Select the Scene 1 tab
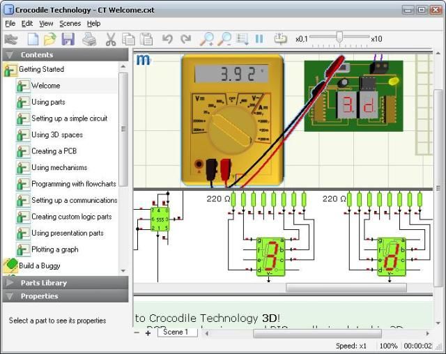 click(177, 332)
